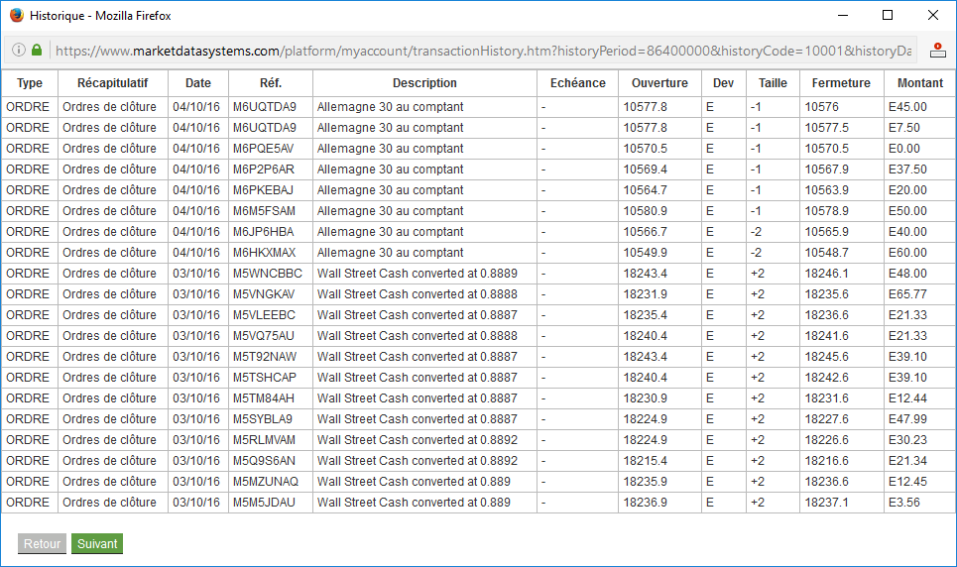Click the Taille column header
The width and height of the screenshot is (957, 567).
click(773, 83)
